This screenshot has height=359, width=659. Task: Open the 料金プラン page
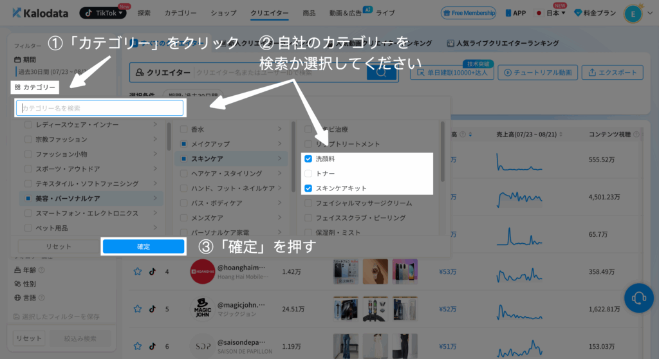click(595, 13)
